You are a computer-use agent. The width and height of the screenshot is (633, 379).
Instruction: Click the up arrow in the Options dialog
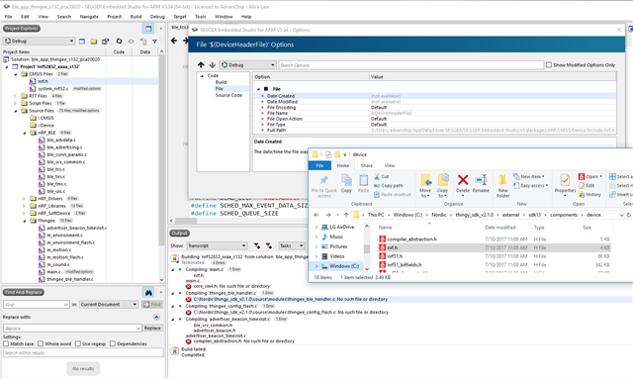point(201,64)
